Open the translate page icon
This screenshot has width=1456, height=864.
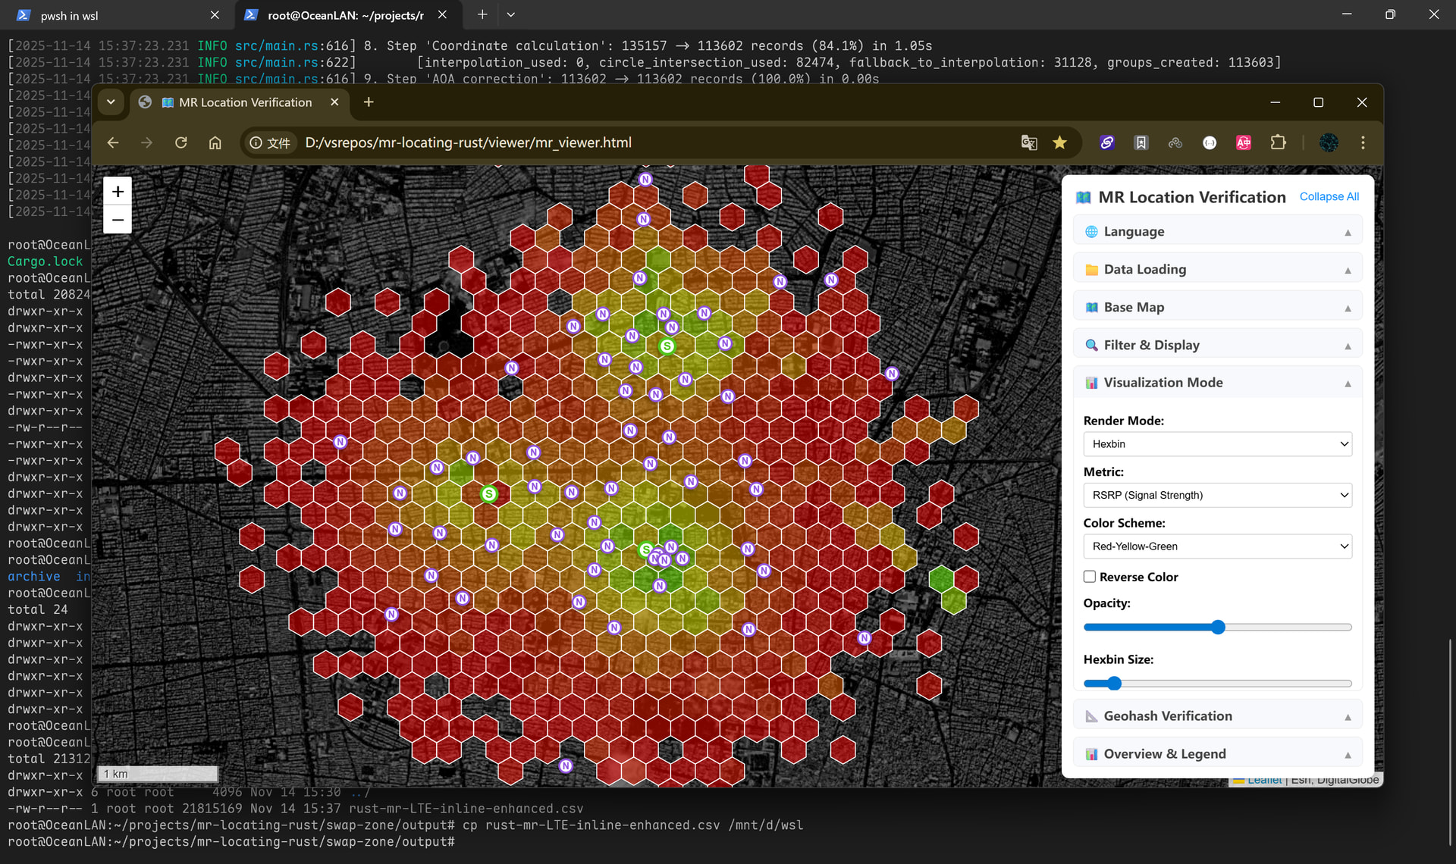point(1028,142)
